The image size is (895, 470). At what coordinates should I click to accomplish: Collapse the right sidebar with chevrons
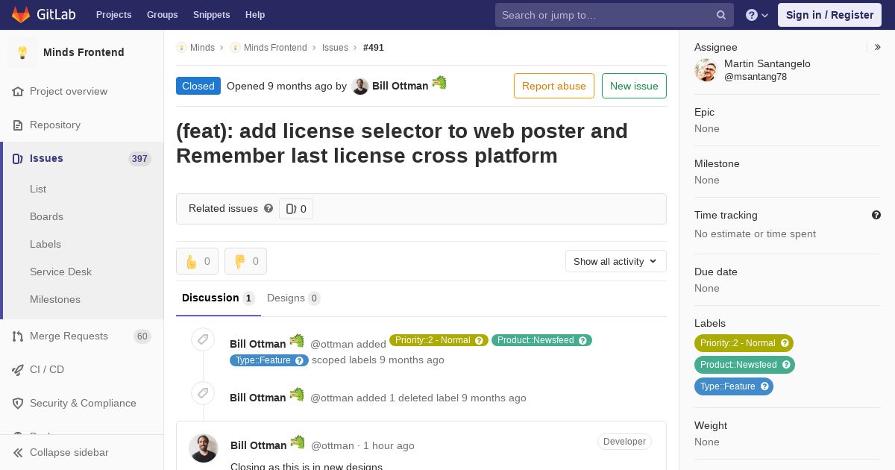coord(878,47)
